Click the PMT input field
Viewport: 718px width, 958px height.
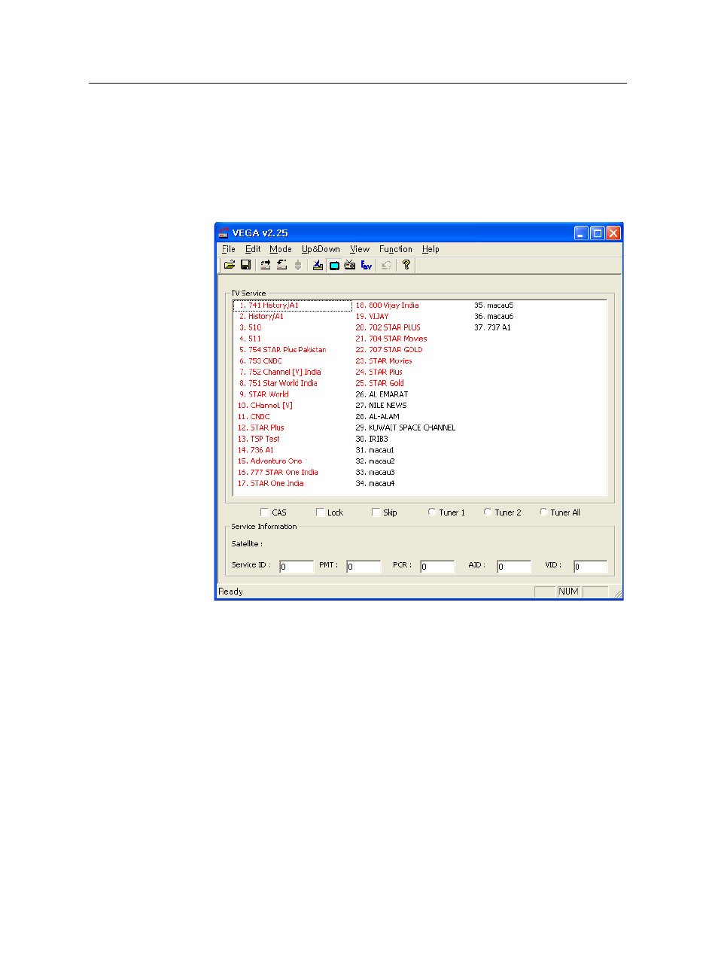pos(364,567)
